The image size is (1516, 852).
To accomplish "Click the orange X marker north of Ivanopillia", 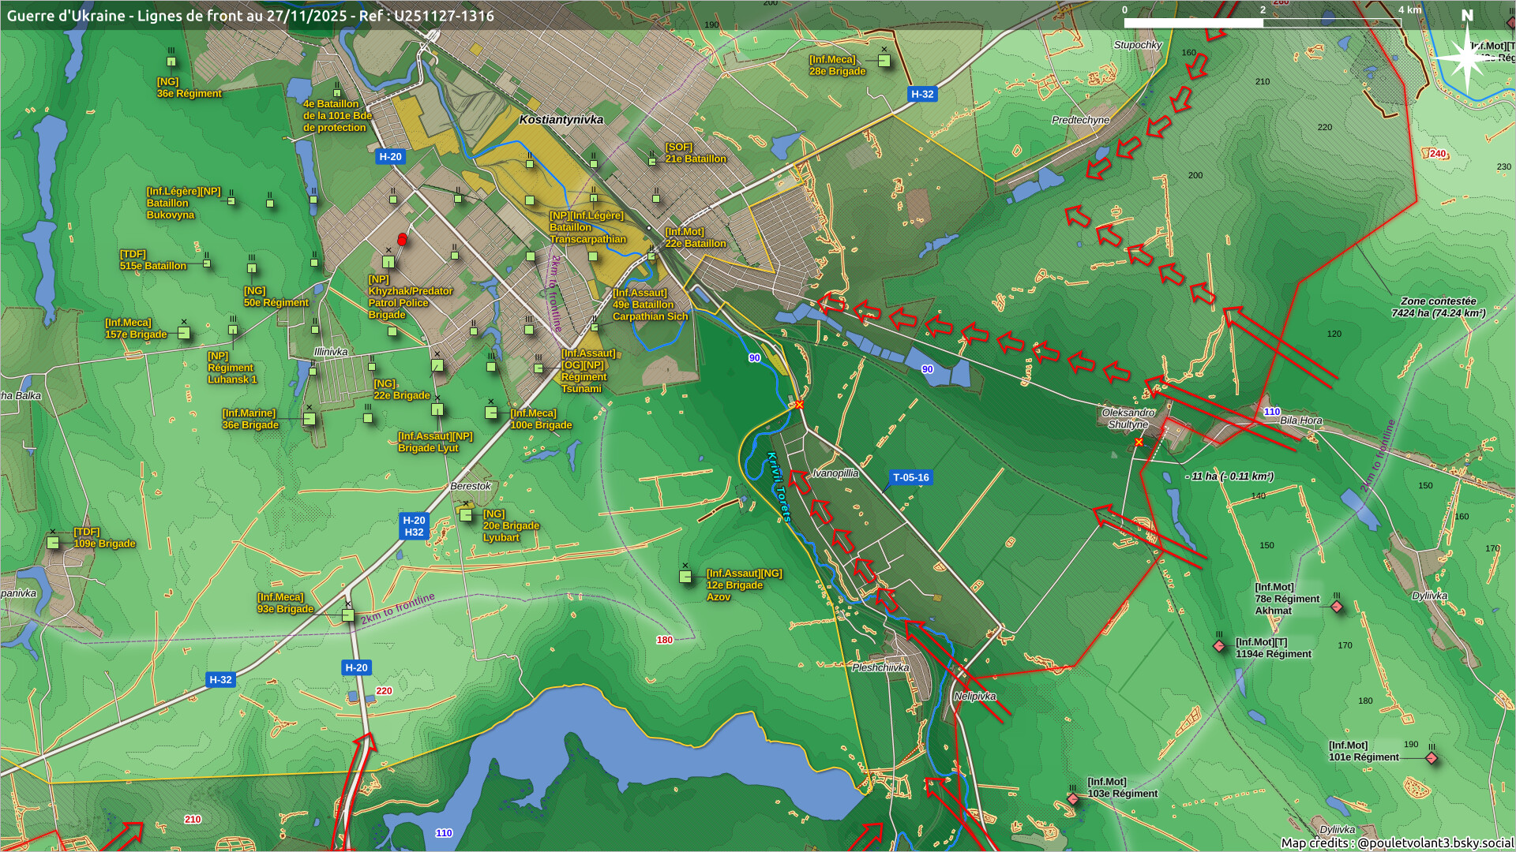I will pos(799,405).
